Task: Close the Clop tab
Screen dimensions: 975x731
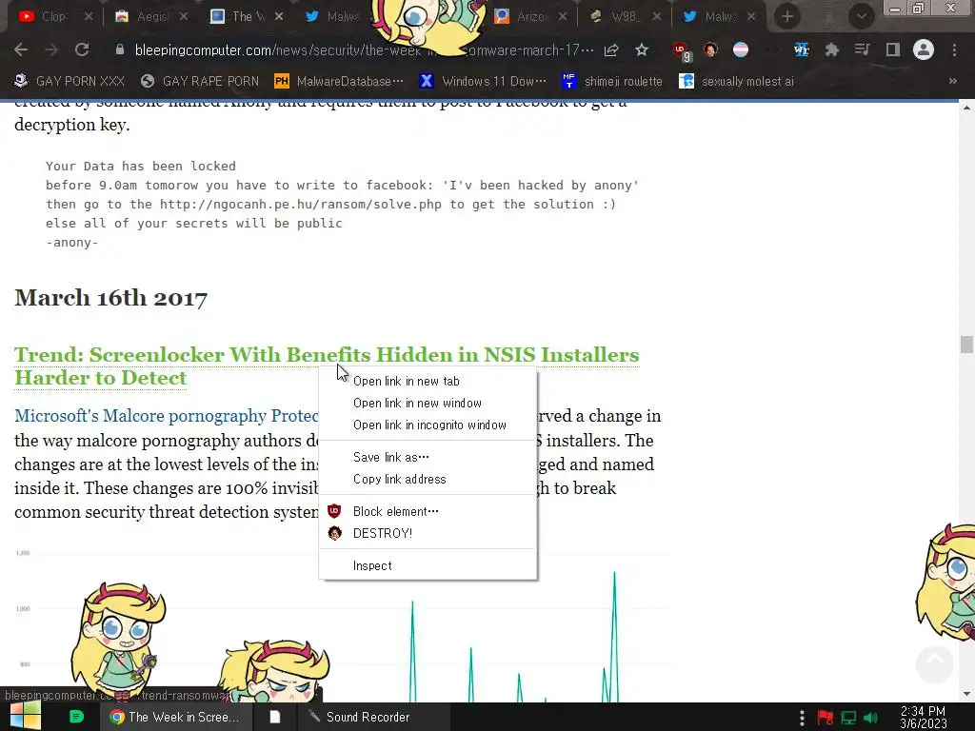Action: pyautogui.click(x=89, y=17)
